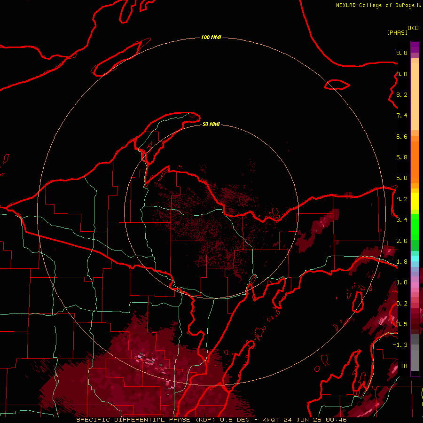Click the KMQT radar site identifier
Screen dimensions: 423x423
pyautogui.click(x=271, y=420)
